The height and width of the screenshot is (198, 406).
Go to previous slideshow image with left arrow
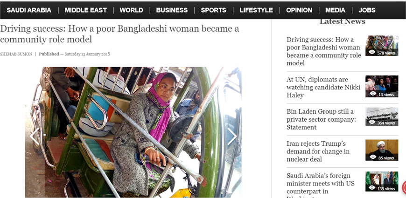35,136
